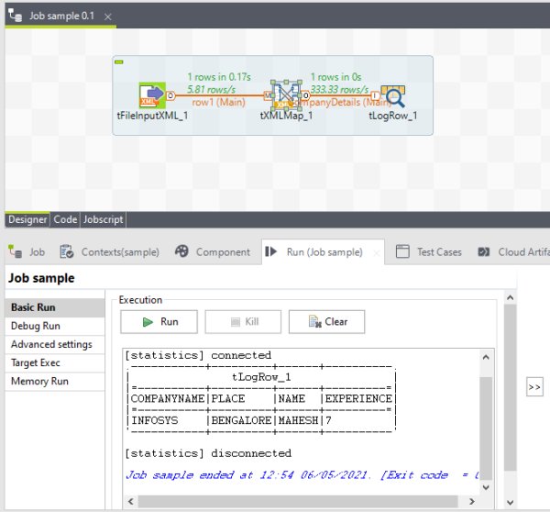The height and width of the screenshot is (512, 550).
Task: Switch to the Component tab
Action: click(212, 251)
